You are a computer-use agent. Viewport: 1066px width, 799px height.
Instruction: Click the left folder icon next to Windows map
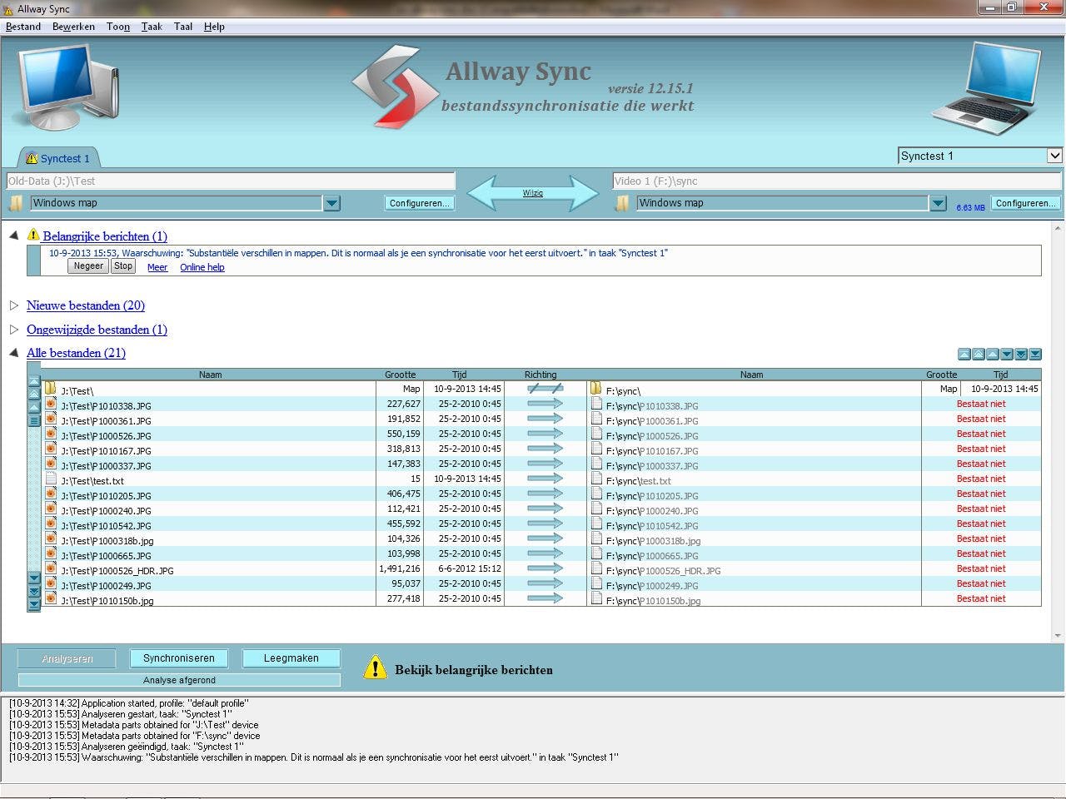click(16, 203)
